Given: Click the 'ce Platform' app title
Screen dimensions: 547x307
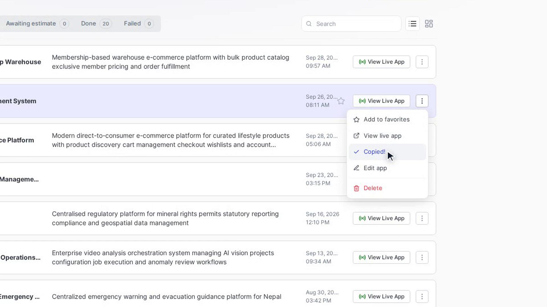Looking at the screenshot, I should click(x=17, y=140).
